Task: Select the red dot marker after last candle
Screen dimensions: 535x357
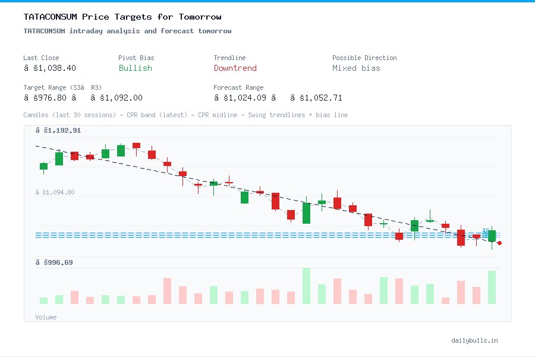Action: click(x=500, y=243)
